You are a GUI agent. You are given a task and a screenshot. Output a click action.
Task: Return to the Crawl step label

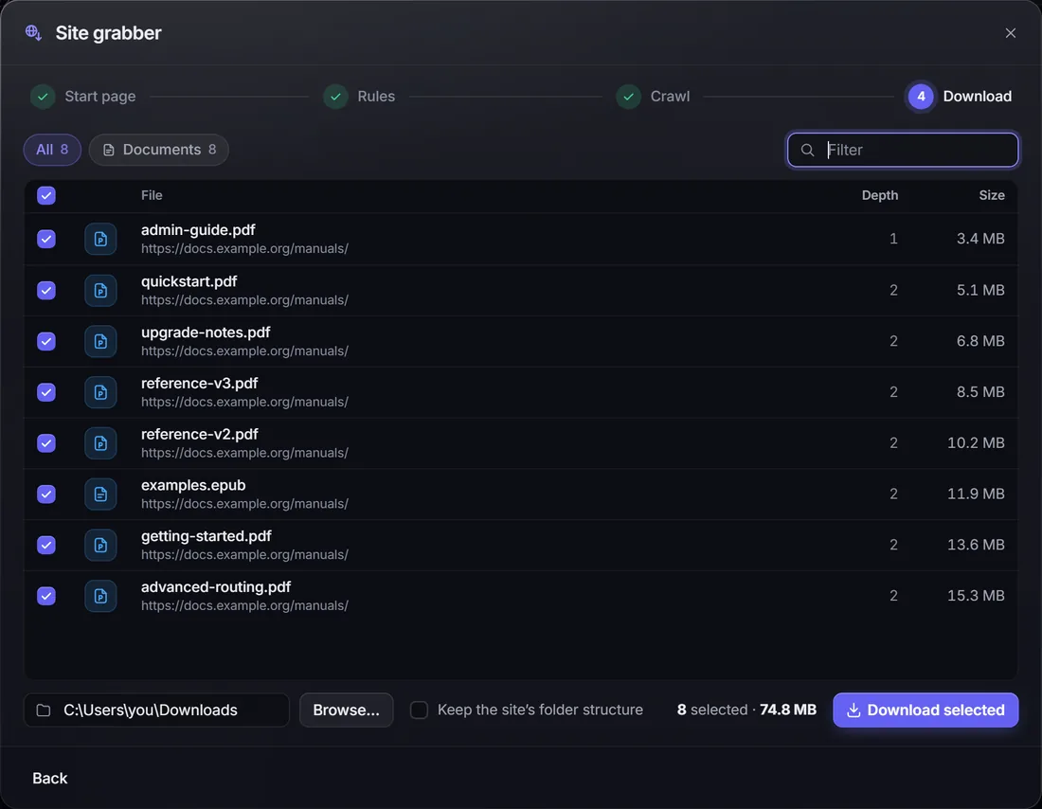pos(670,97)
